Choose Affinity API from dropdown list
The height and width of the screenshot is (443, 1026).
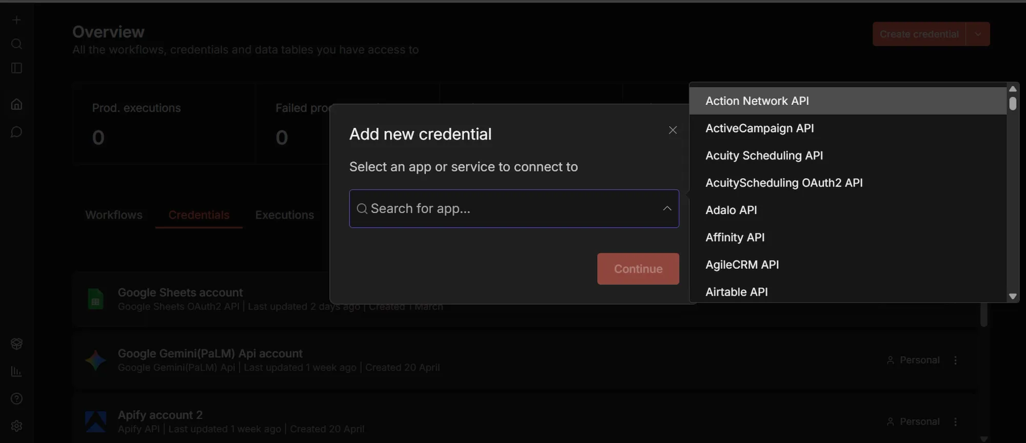pos(847,237)
